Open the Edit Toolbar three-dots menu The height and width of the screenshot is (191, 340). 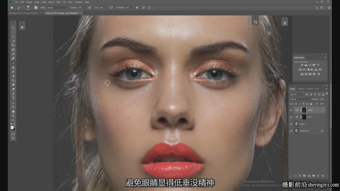pyautogui.click(x=13, y=120)
